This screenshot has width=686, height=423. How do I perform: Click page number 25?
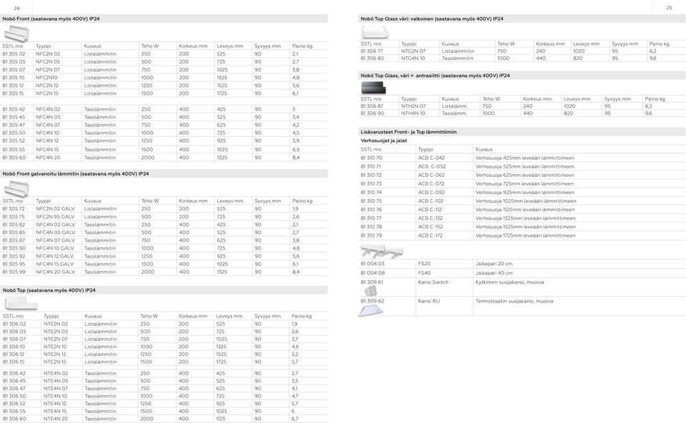(669, 7)
